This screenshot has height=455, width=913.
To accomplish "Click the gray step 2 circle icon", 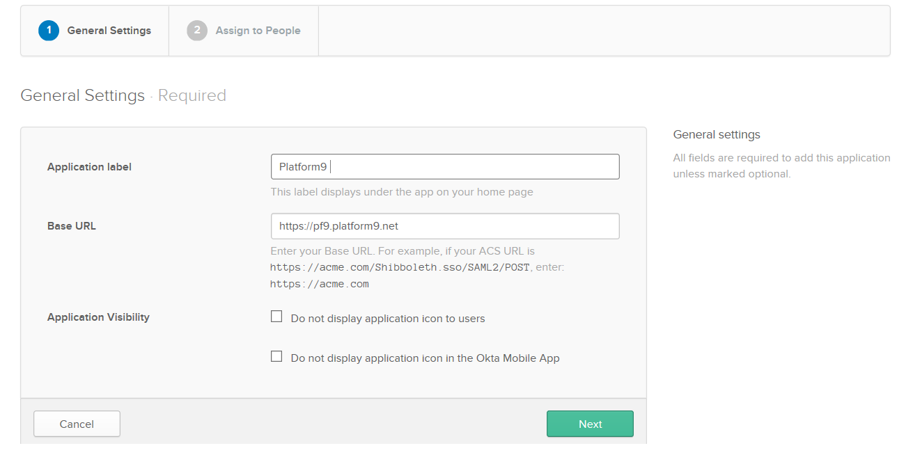I will tap(197, 31).
